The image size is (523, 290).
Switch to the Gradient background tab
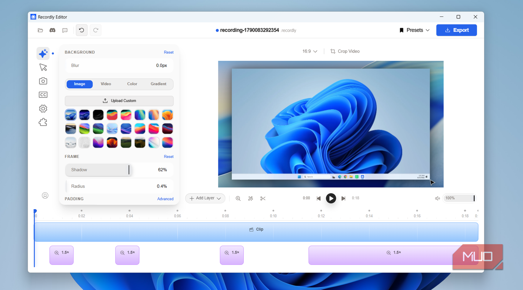click(158, 84)
